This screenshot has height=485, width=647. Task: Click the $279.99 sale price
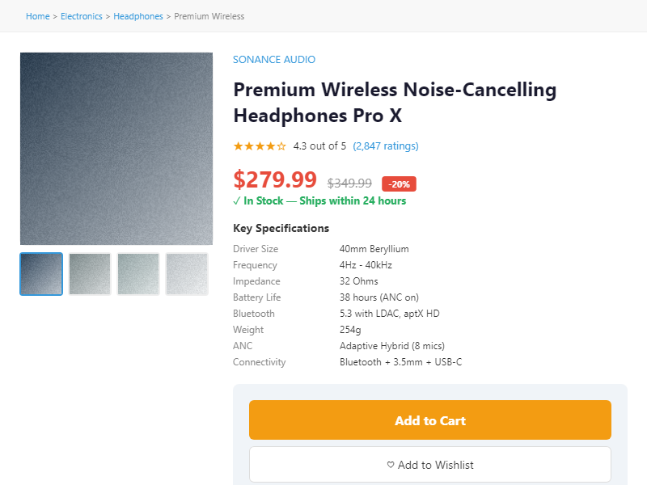275,179
